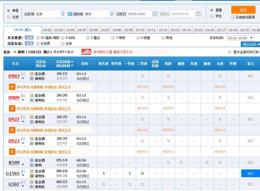Switch to the 10-12 date tab
This screenshot has height=191, width=260.
click(163, 30)
